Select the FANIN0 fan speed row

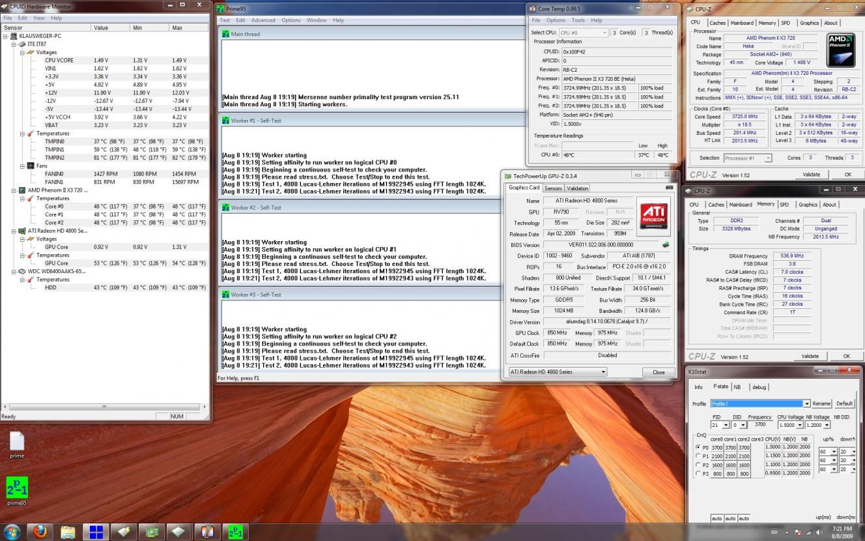104,174
